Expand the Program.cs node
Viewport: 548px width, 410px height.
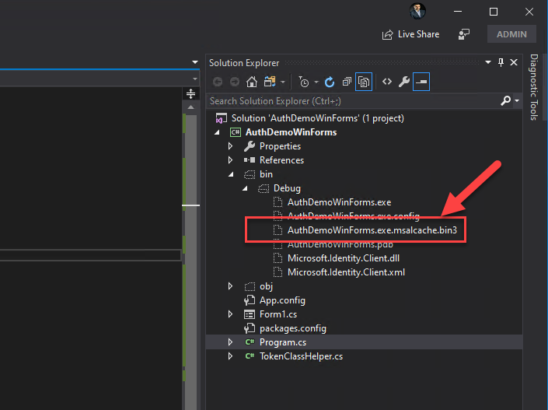(x=230, y=342)
